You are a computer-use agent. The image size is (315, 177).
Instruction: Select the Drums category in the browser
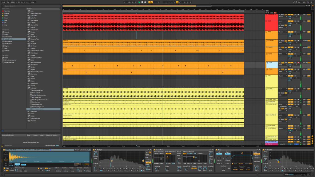click(x=6, y=34)
